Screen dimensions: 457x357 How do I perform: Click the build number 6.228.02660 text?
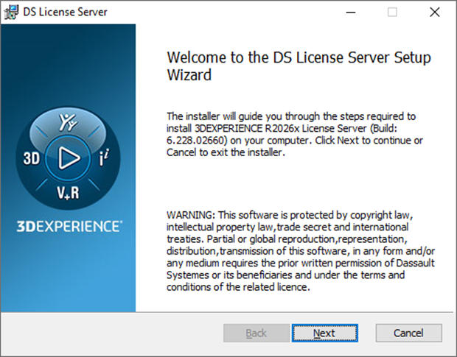point(198,140)
